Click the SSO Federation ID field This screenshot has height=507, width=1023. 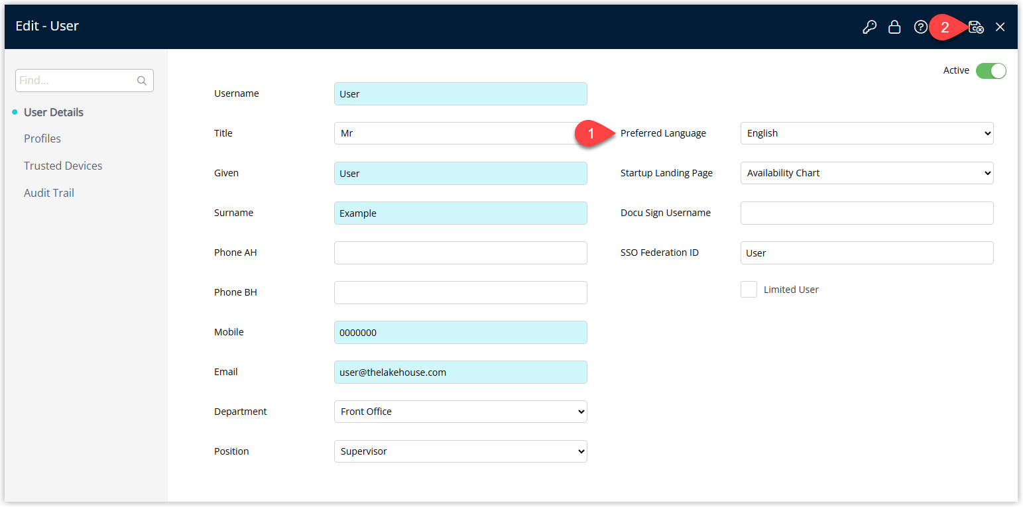867,253
